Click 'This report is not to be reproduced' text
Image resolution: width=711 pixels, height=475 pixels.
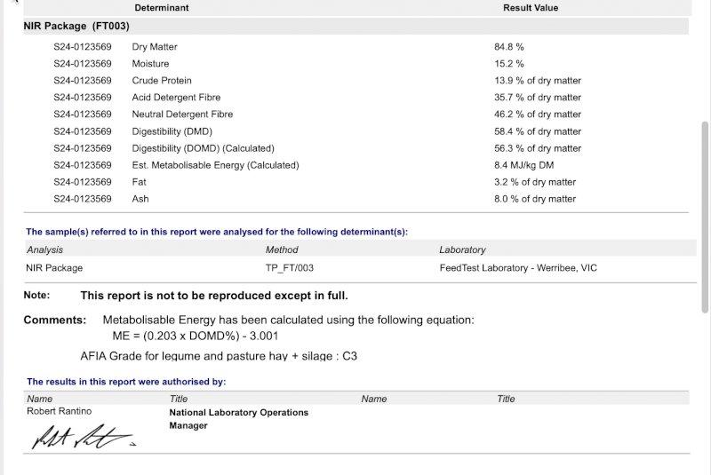[214, 296]
